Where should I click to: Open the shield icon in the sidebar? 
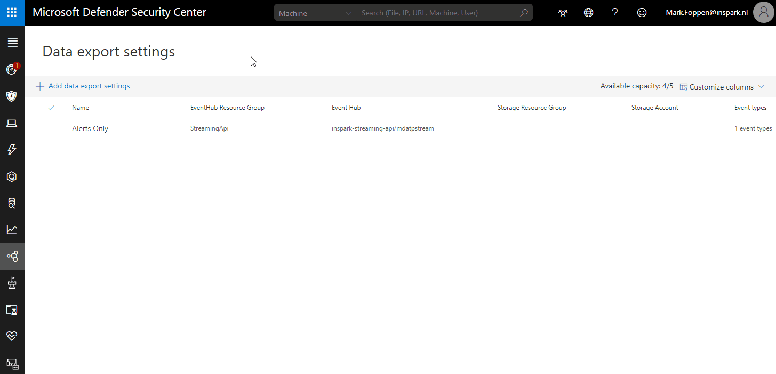[x=12, y=96]
